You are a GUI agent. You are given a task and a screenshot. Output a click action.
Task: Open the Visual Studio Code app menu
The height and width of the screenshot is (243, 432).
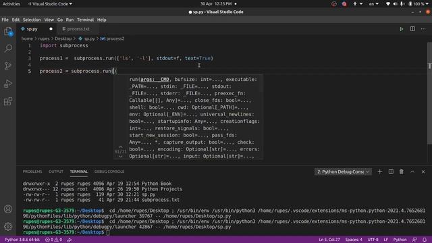(x=50, y=4)
